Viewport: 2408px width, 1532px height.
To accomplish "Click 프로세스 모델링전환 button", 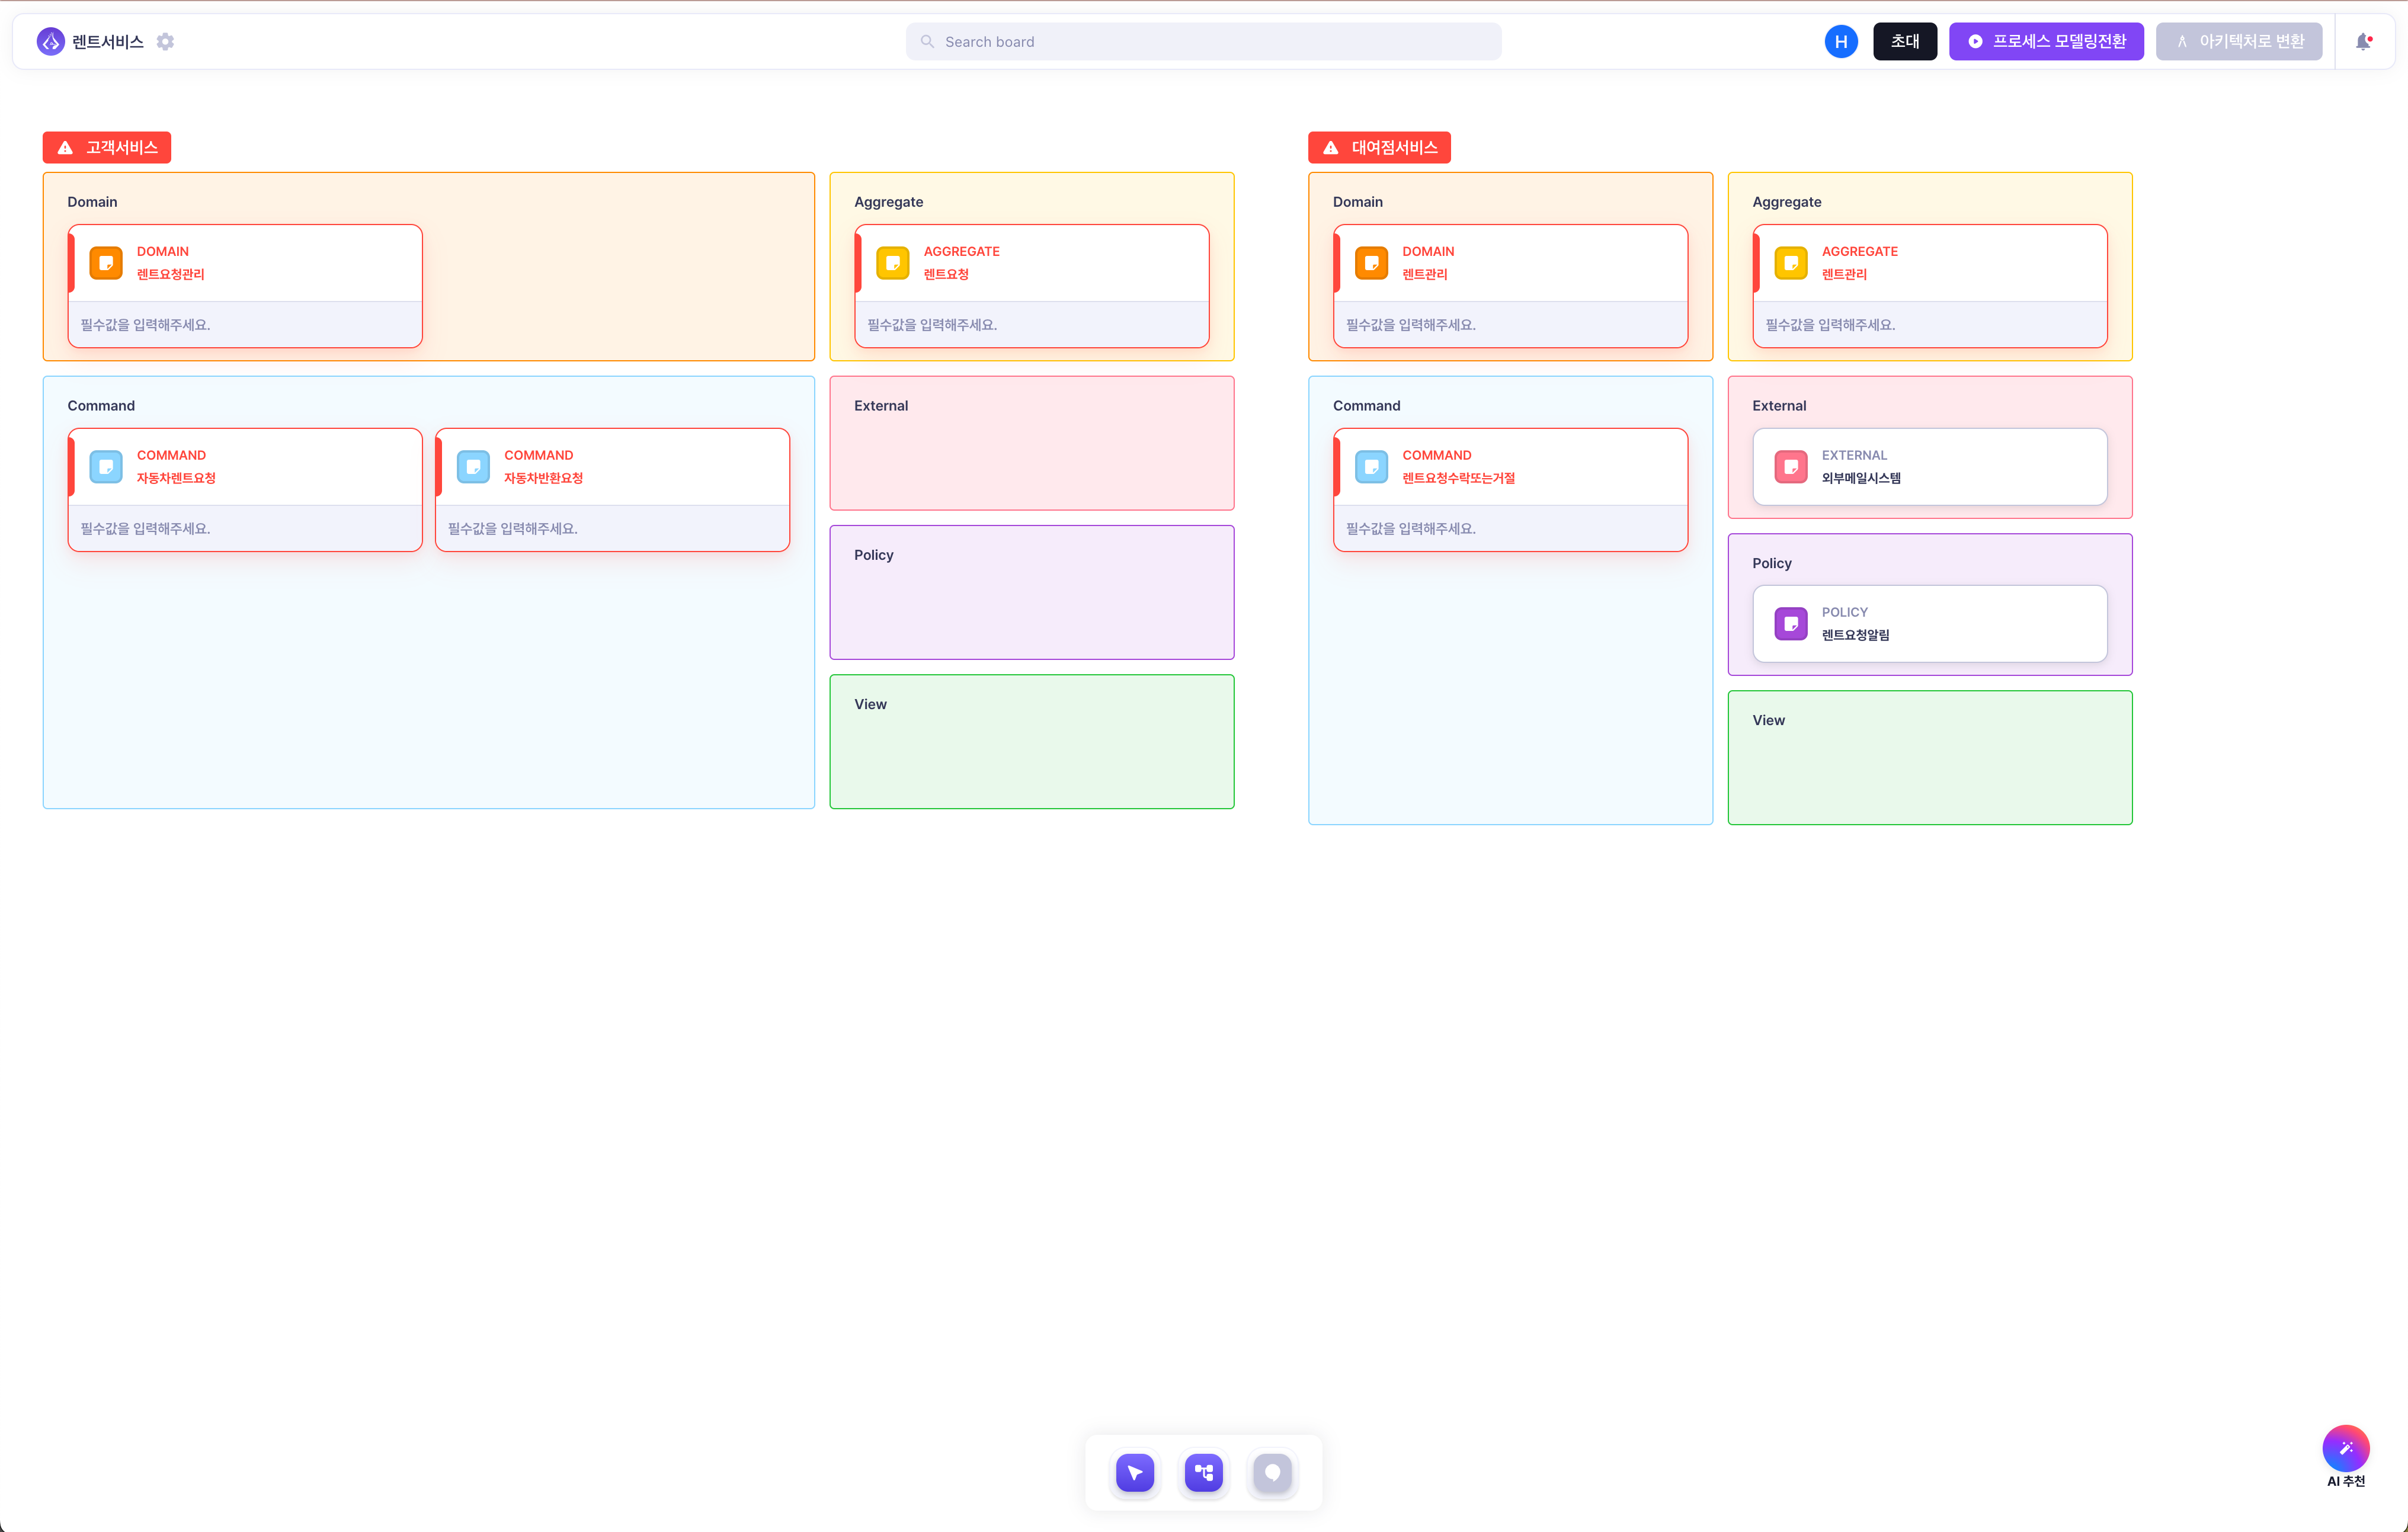I will (x=2046, y=42).
